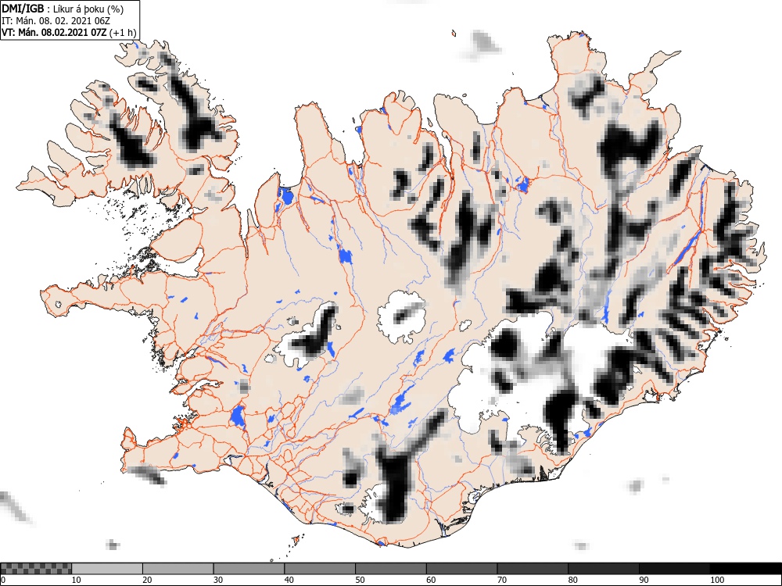Click the 20-30 gray legend swatch
The image size is (782, 586).
[x=178, y=569]
